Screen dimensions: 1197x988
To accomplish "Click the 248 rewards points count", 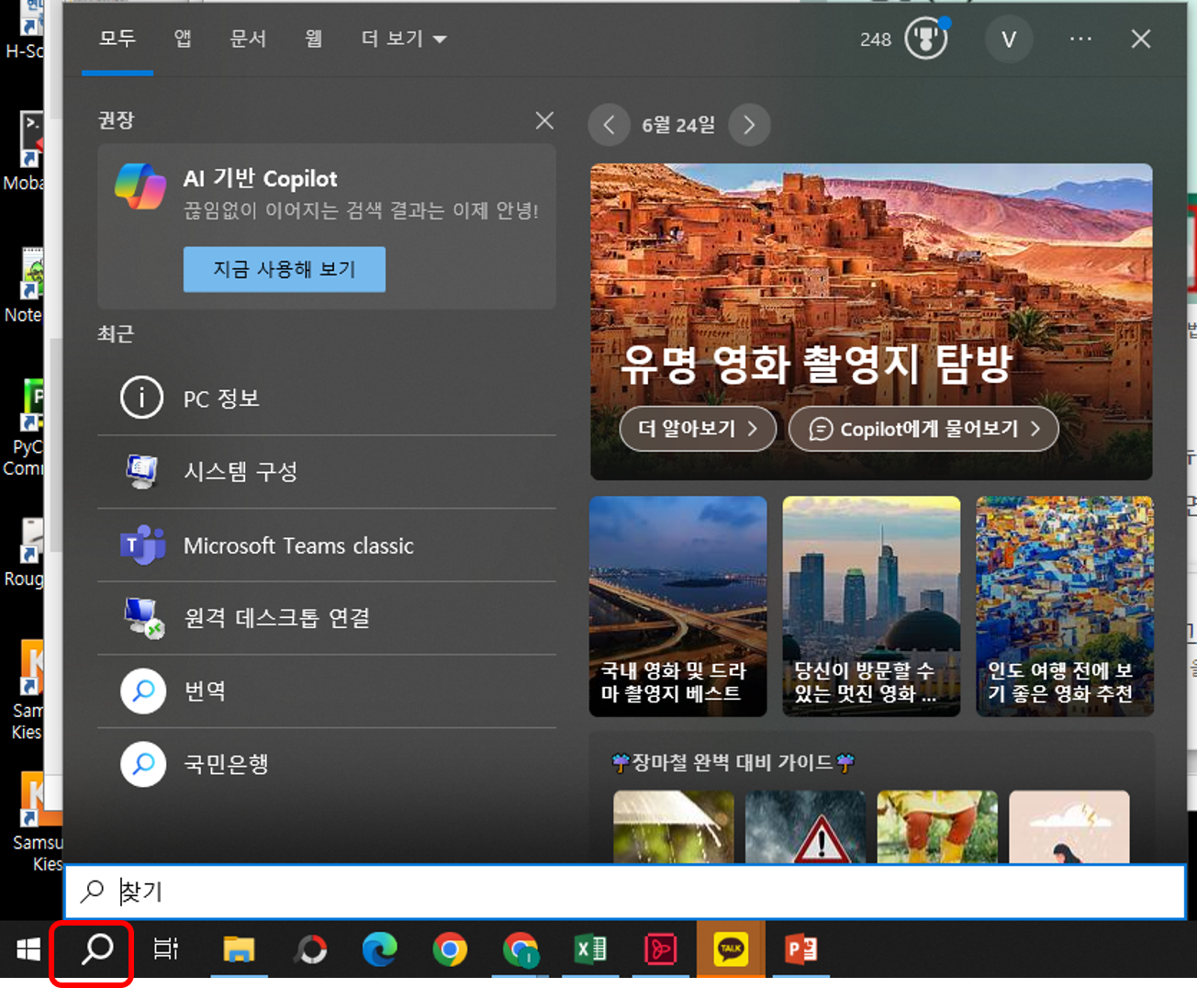I will 876,39.
